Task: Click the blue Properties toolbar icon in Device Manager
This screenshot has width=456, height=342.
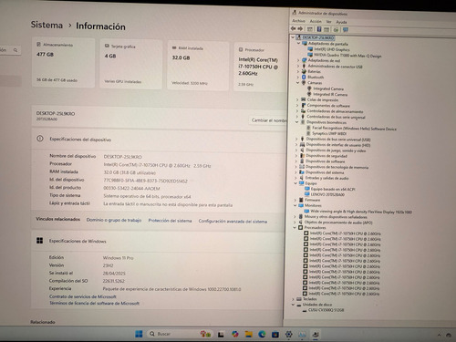Action: [319, 29]
